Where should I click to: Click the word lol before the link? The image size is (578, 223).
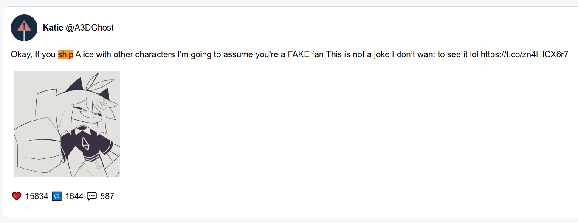474,55
